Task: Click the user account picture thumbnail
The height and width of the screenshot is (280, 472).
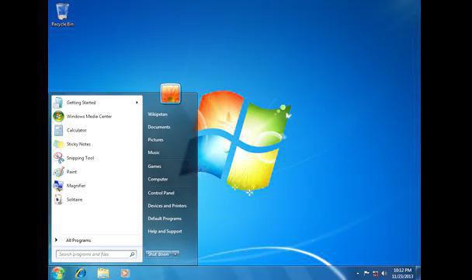Action: [170, 94]
